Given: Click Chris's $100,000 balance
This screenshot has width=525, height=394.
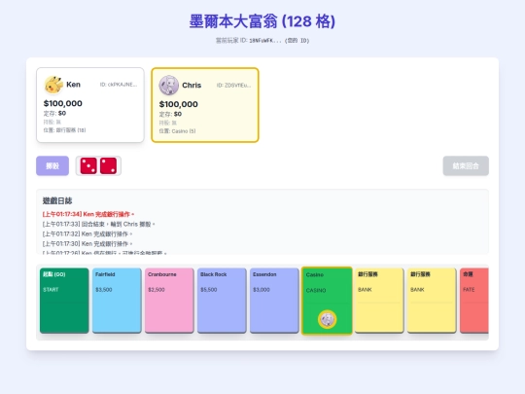Looking at the screenshot, I should [x=179, y=104].
